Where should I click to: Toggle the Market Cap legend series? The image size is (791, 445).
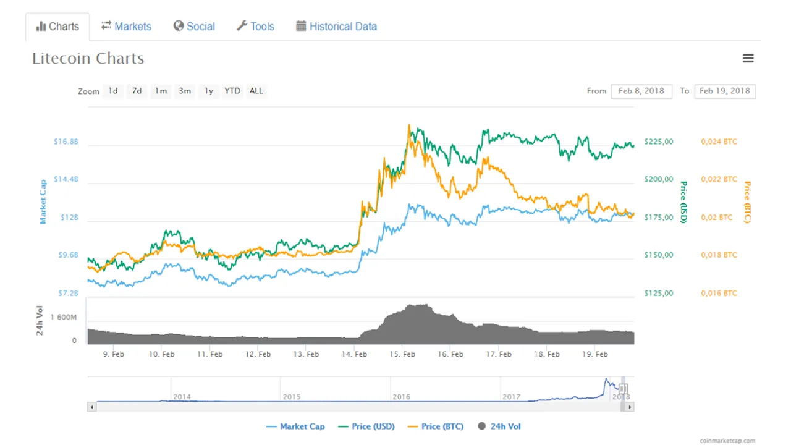(x=297, y=426)
